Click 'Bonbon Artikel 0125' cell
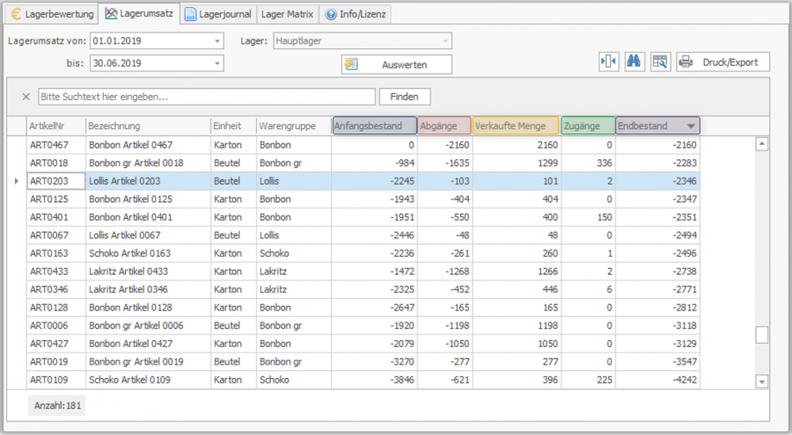The width and height of the screenshot is (792, 435). (x=148, y=199)
